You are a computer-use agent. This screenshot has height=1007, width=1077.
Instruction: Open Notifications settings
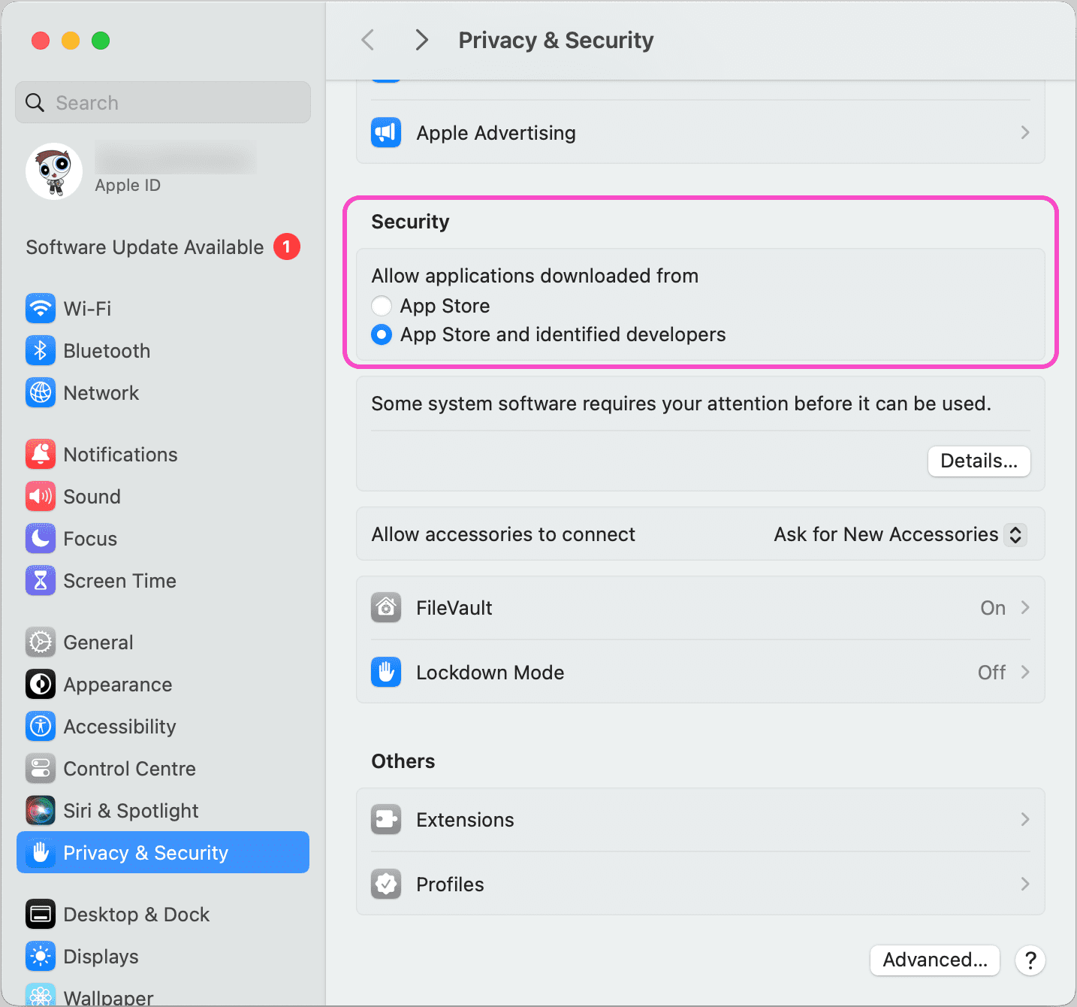point(120,454)
